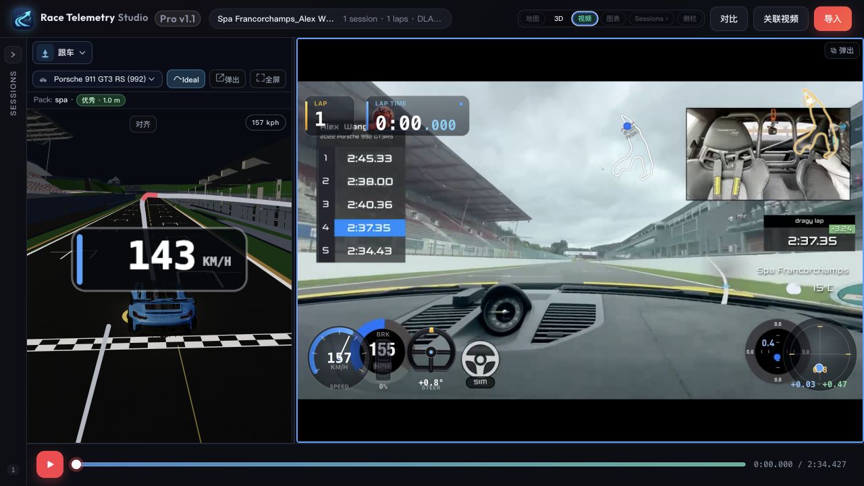This screenshot has height=486, width=864.
Task: Click the 143 KM/H speed overlay
Action: 159,259
